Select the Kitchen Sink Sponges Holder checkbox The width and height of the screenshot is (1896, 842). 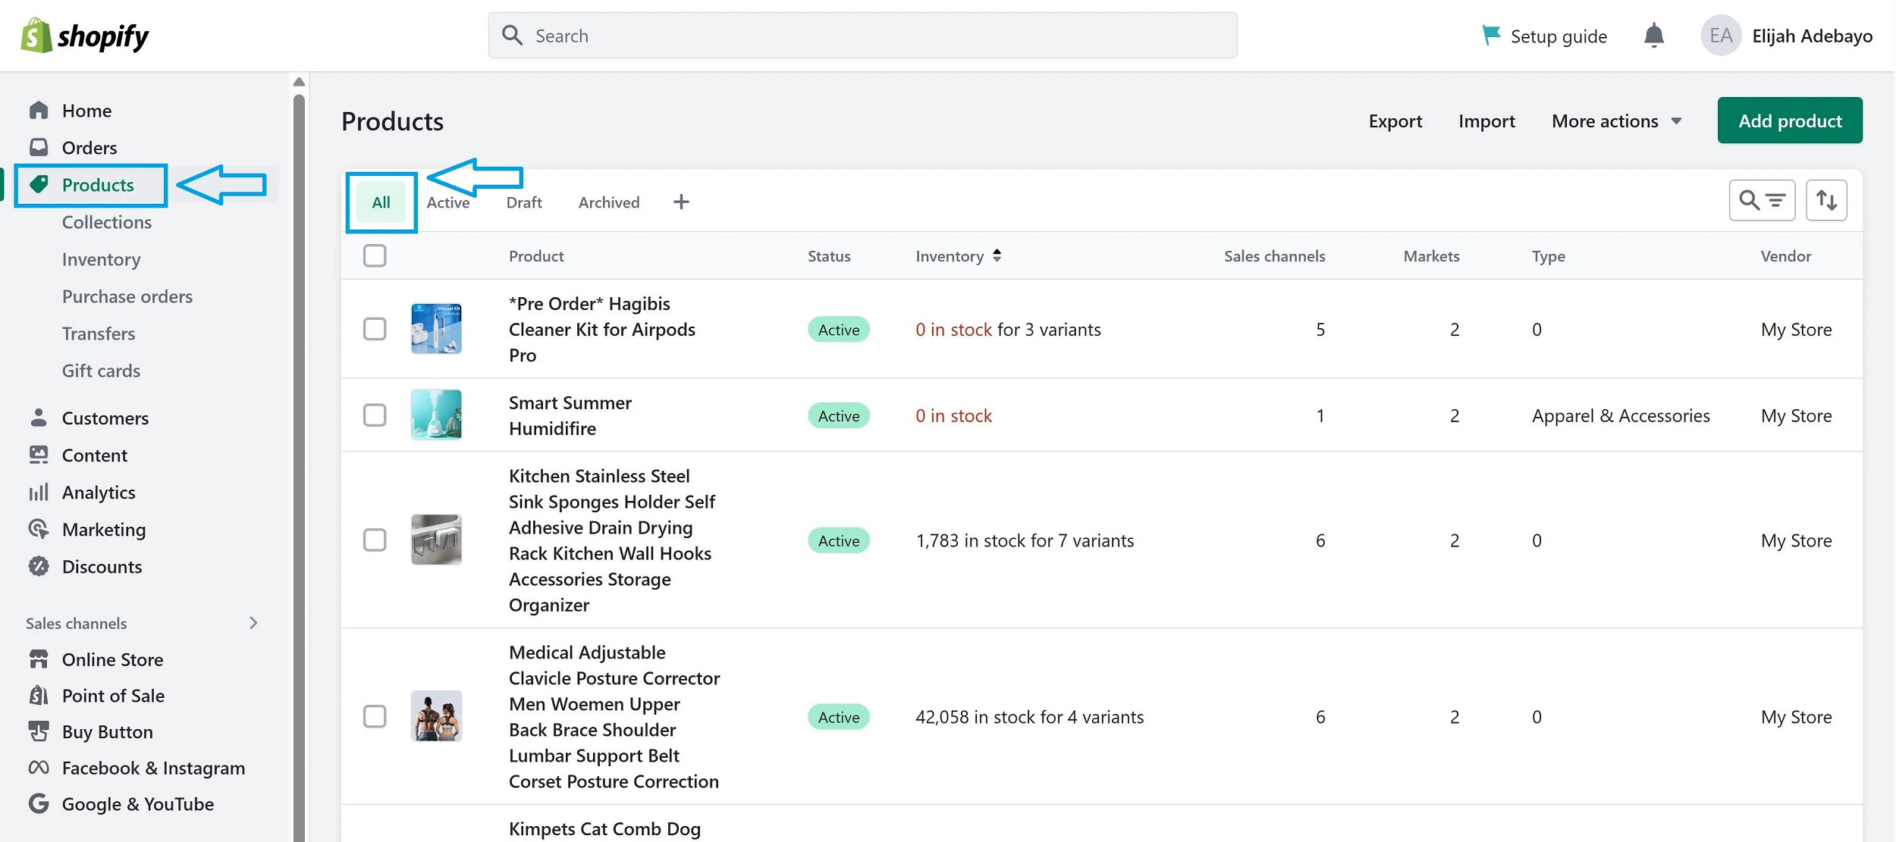(375, 540)
